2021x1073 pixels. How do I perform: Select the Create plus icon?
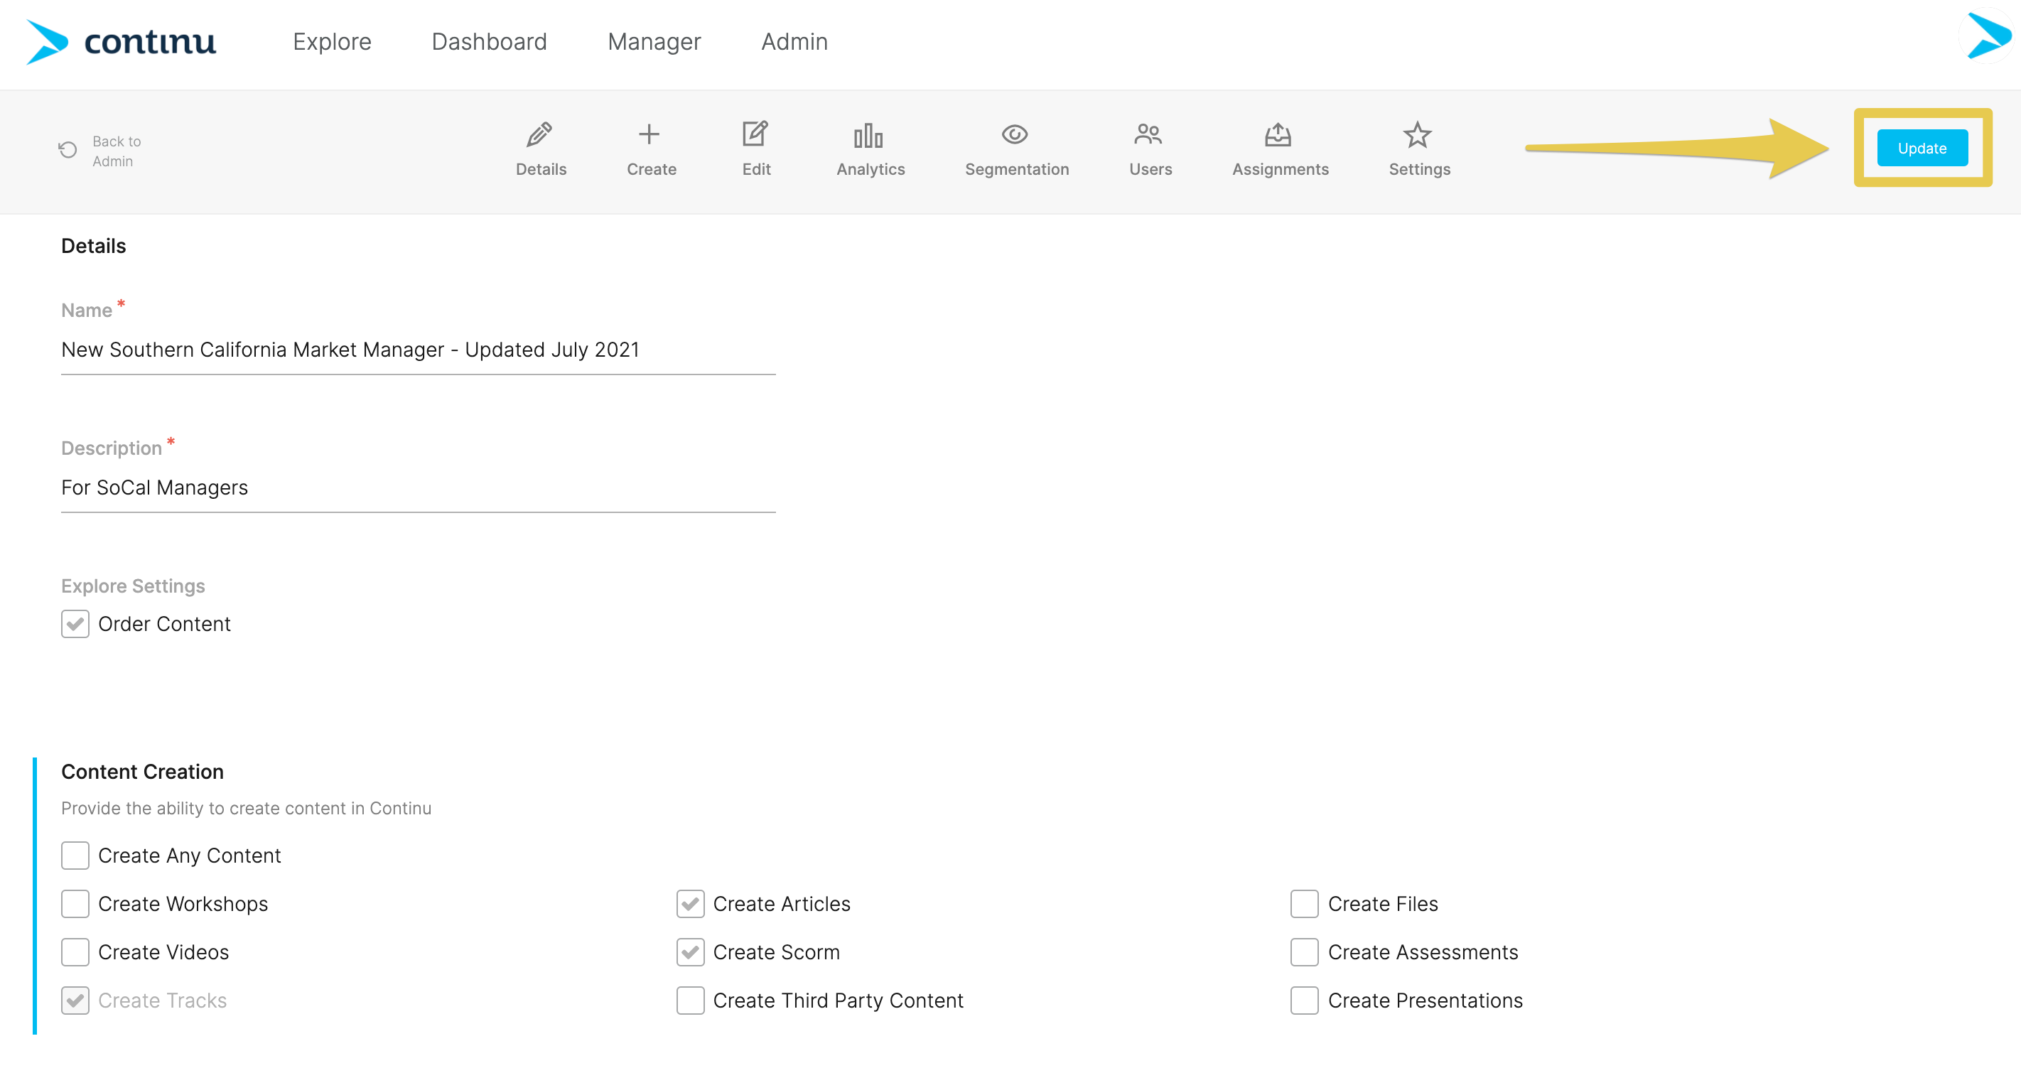point(649,135)
